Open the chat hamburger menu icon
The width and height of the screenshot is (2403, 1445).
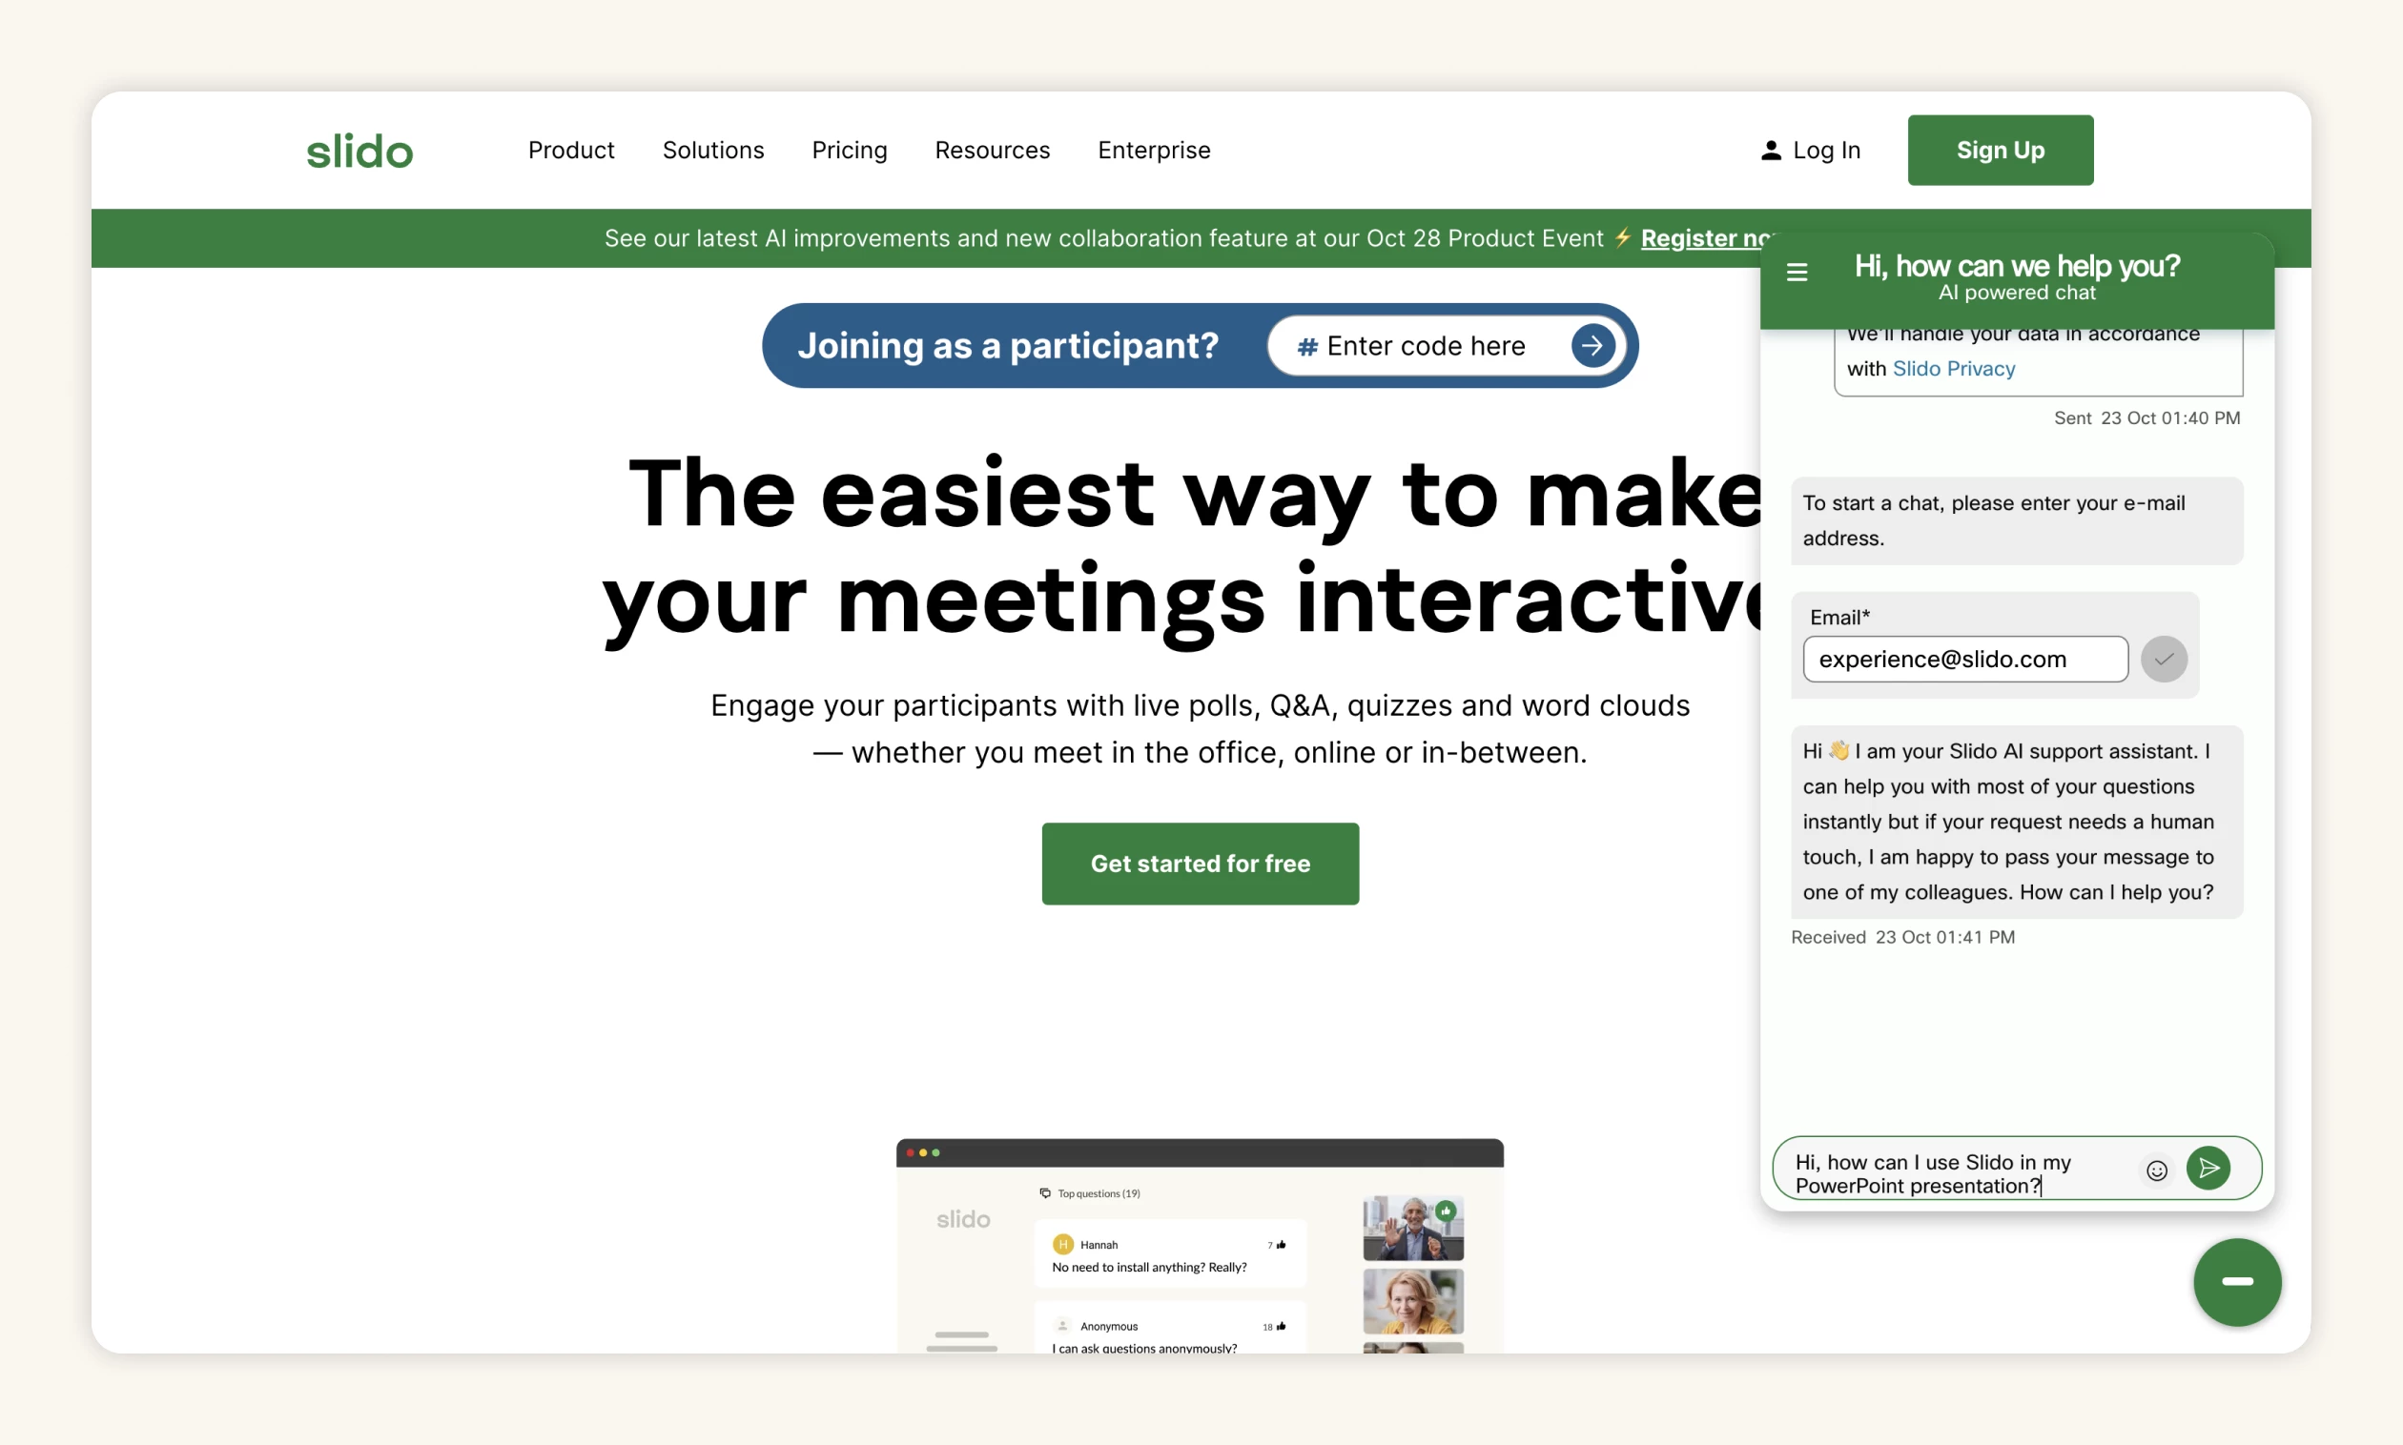pyautogui.click(x=1797, y=273)
